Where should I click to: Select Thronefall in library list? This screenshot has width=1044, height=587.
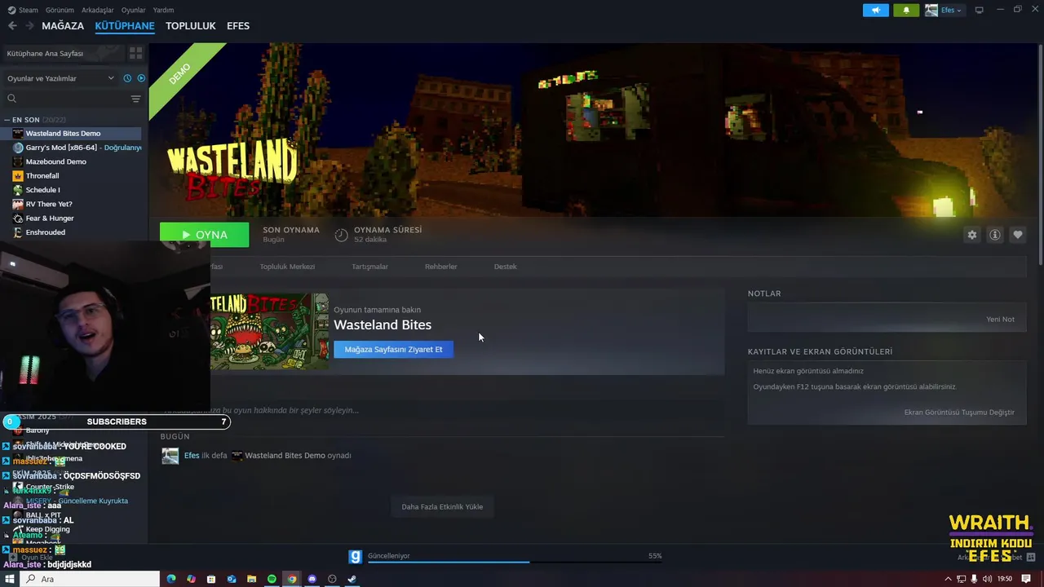coord(72,176)
